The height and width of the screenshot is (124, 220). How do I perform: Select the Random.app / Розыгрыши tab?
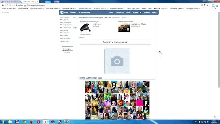coord(29,2)
